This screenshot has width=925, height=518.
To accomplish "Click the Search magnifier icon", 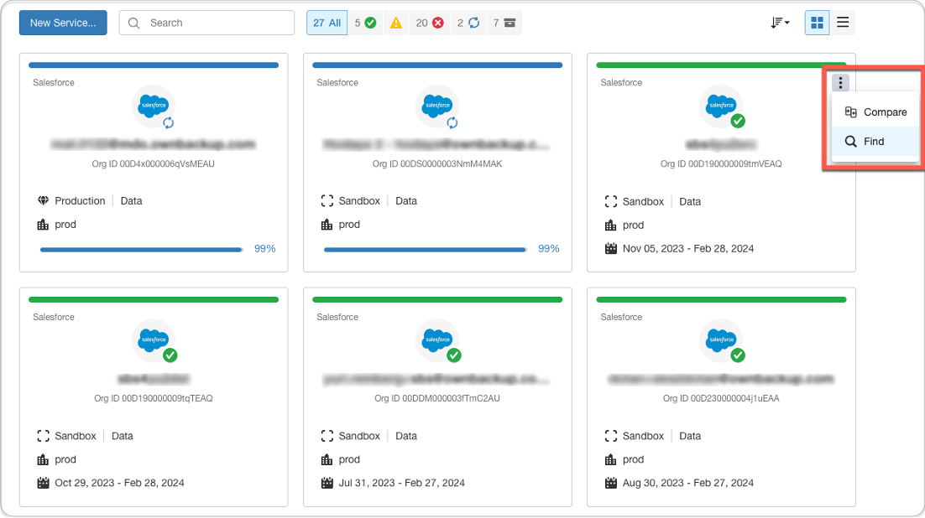I will 134,23.
